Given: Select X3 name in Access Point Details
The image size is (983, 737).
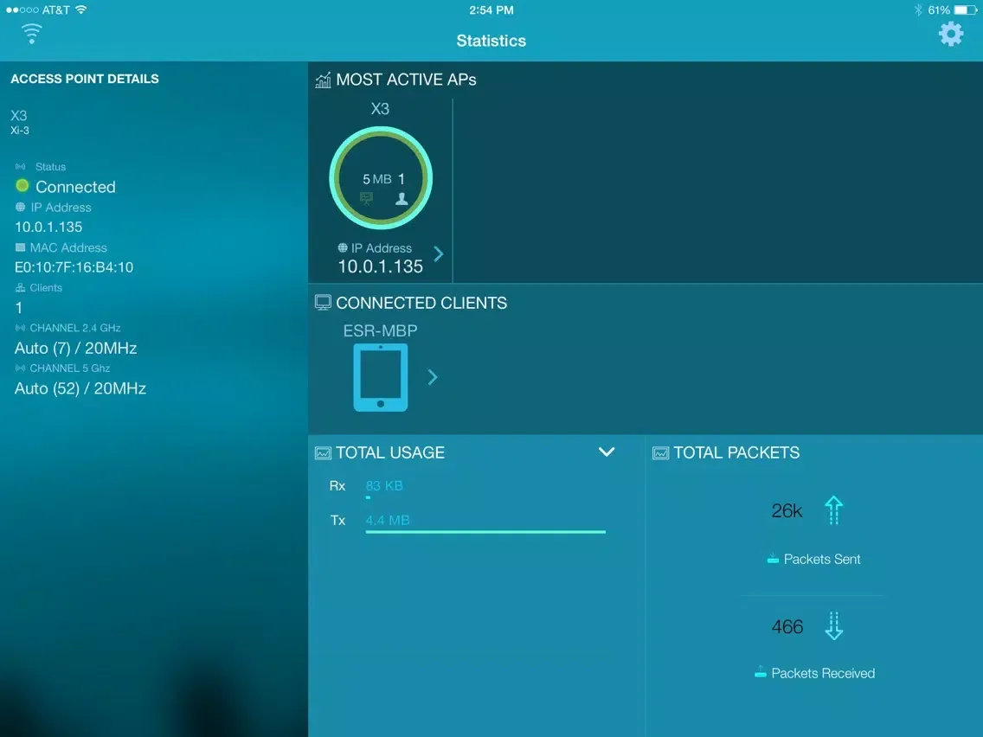Looking at the screenshot, I should pyautogui.click(x=19, y=115).
